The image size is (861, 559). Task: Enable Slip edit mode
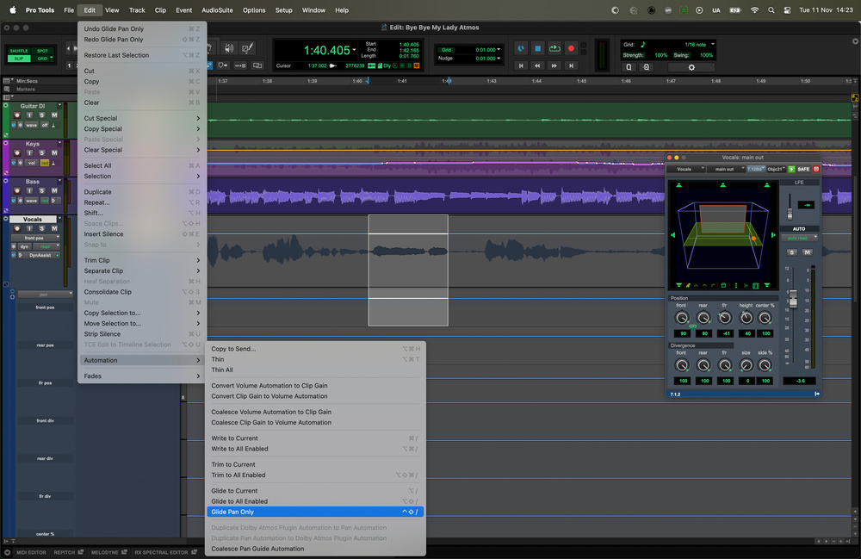coord(17,59)
